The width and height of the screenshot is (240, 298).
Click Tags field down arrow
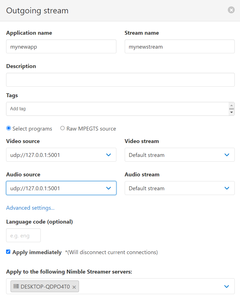coord(231,112)
